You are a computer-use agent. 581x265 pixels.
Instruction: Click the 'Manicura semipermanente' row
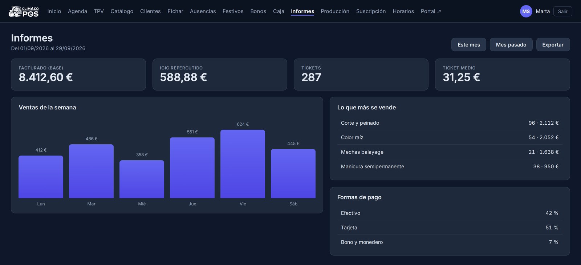click(x=450, y=166)
